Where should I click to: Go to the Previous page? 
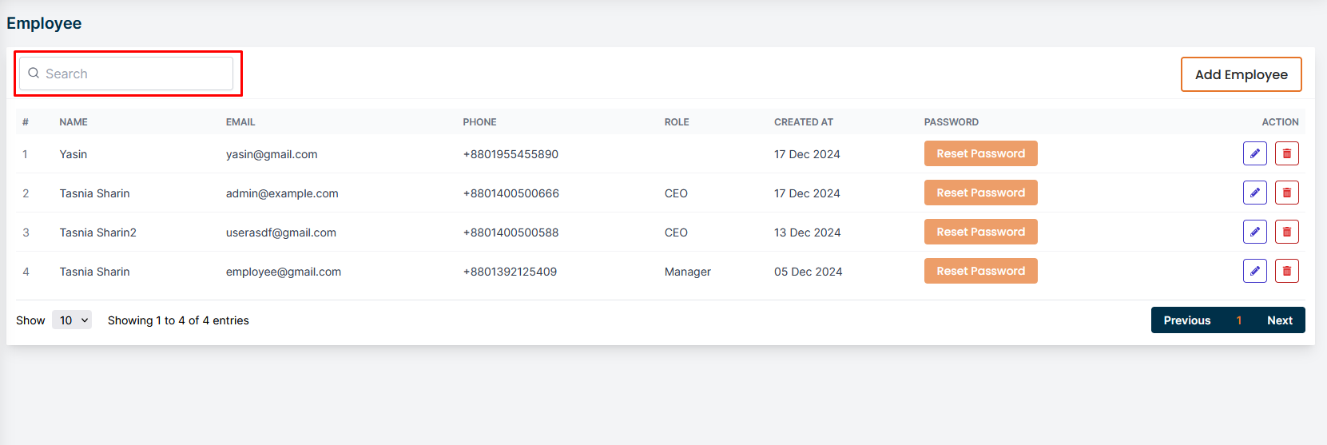1186,320
